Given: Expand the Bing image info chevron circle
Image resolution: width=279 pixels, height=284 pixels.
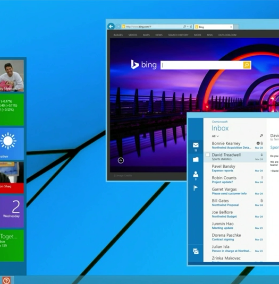Looking at the screenshot, I should coord(121,160).
